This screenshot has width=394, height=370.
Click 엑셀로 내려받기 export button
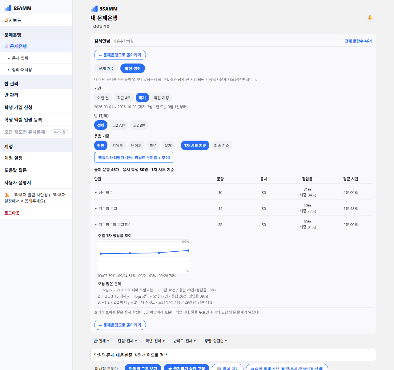pyautogui.click(x=134, y=158)
